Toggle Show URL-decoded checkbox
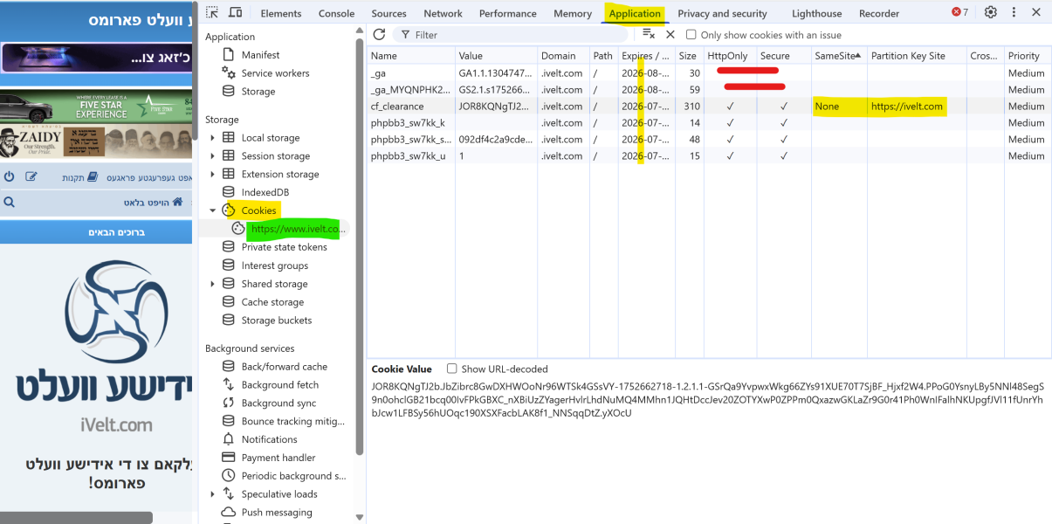This screenshot has width=1052, height=524. (x=452, y=369)
